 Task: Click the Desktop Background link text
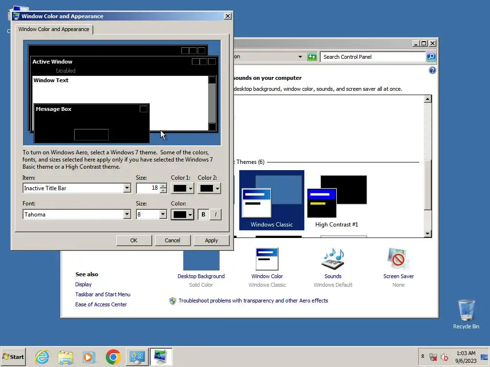coord(201,276)
